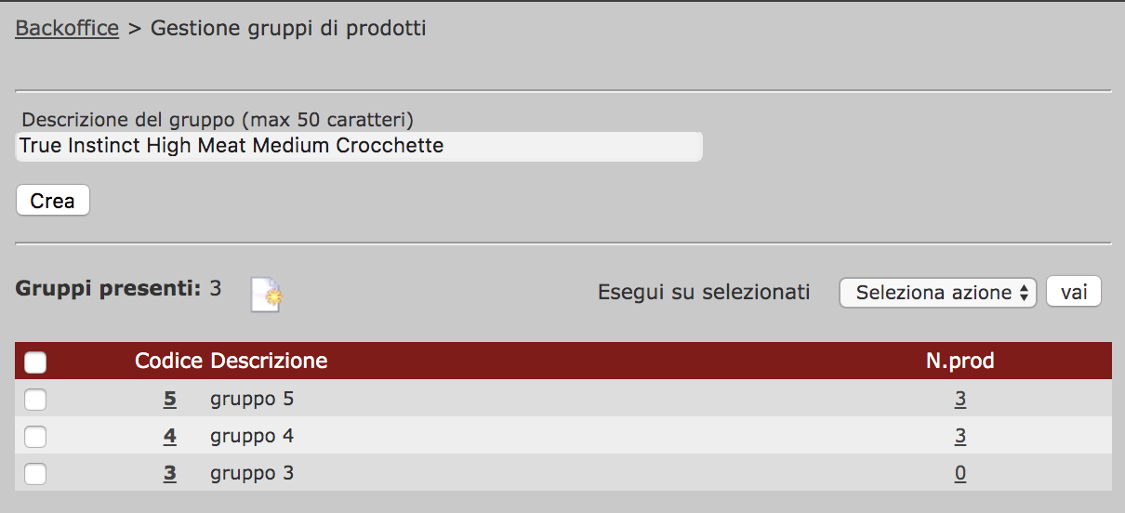Click the N.prod column header

pyautogui.click(x=960, y=362)
